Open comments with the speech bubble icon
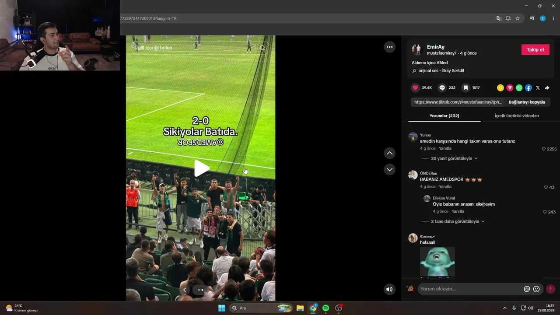The width and height of the screenshot is (560, 315). tap(442, 88)
